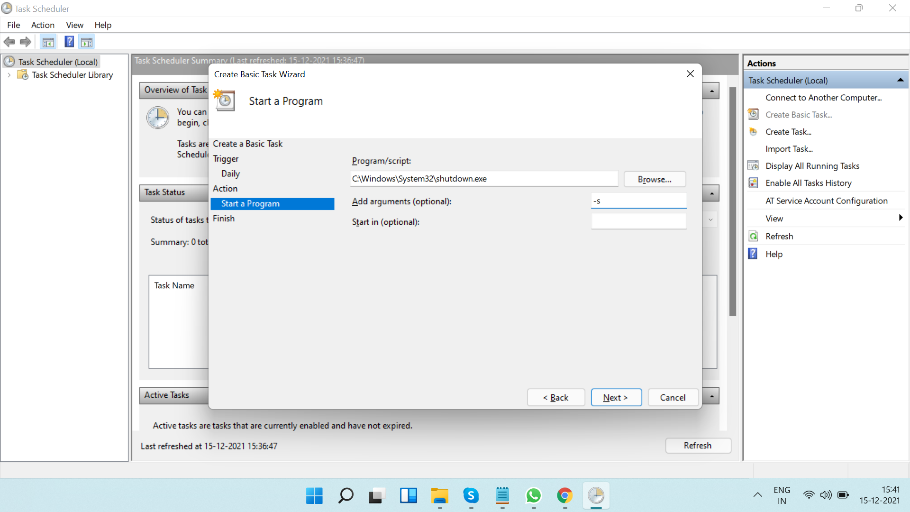Click the Display All Running Tasks icon

click(753, 166)
